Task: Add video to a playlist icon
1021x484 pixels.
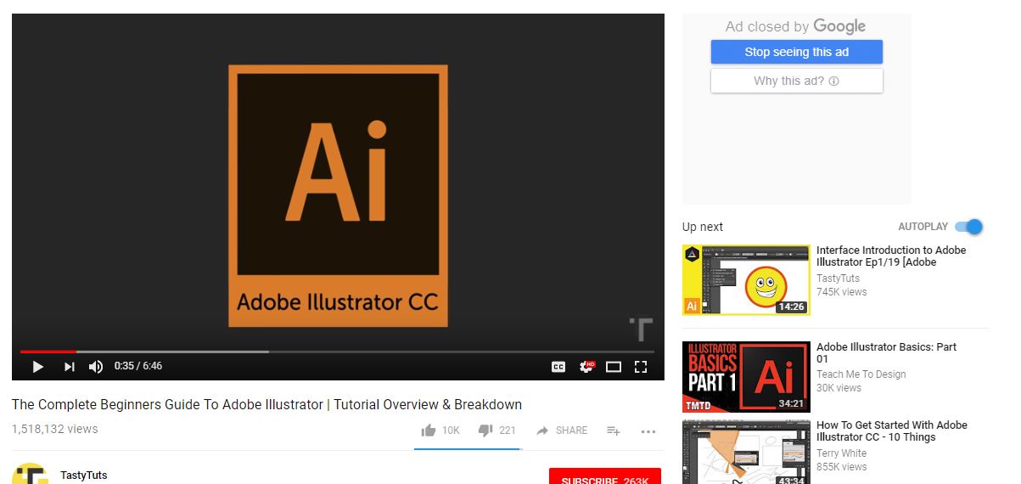Action: 614,431
